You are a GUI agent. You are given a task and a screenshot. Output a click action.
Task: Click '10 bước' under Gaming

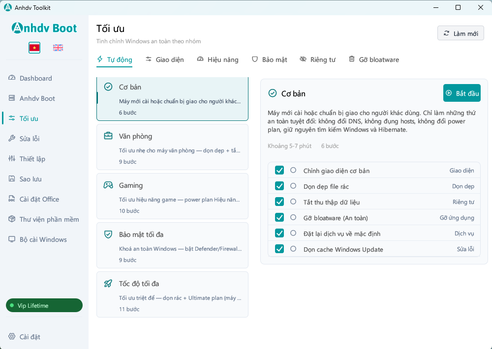coord(129,211)
